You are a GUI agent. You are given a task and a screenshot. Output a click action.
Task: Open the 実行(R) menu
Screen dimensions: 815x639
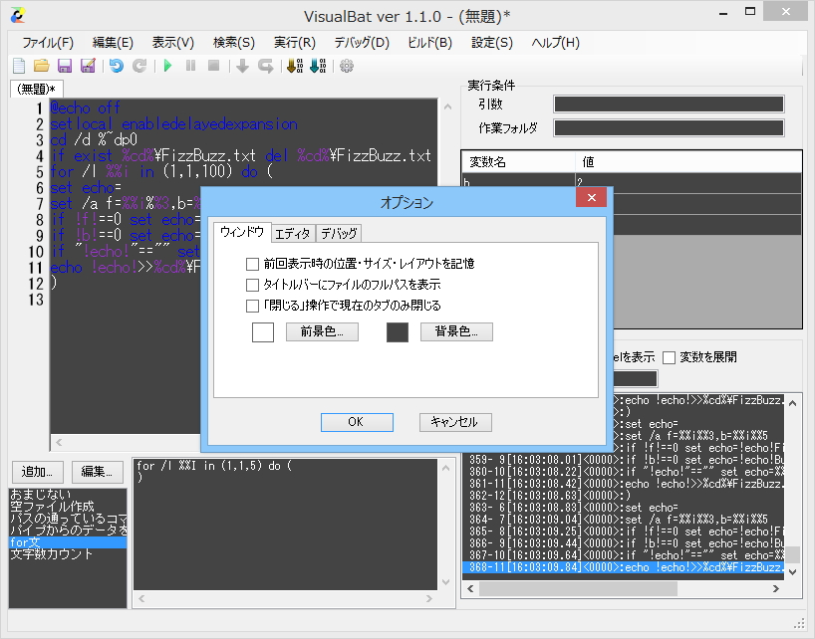coord(295,43)
